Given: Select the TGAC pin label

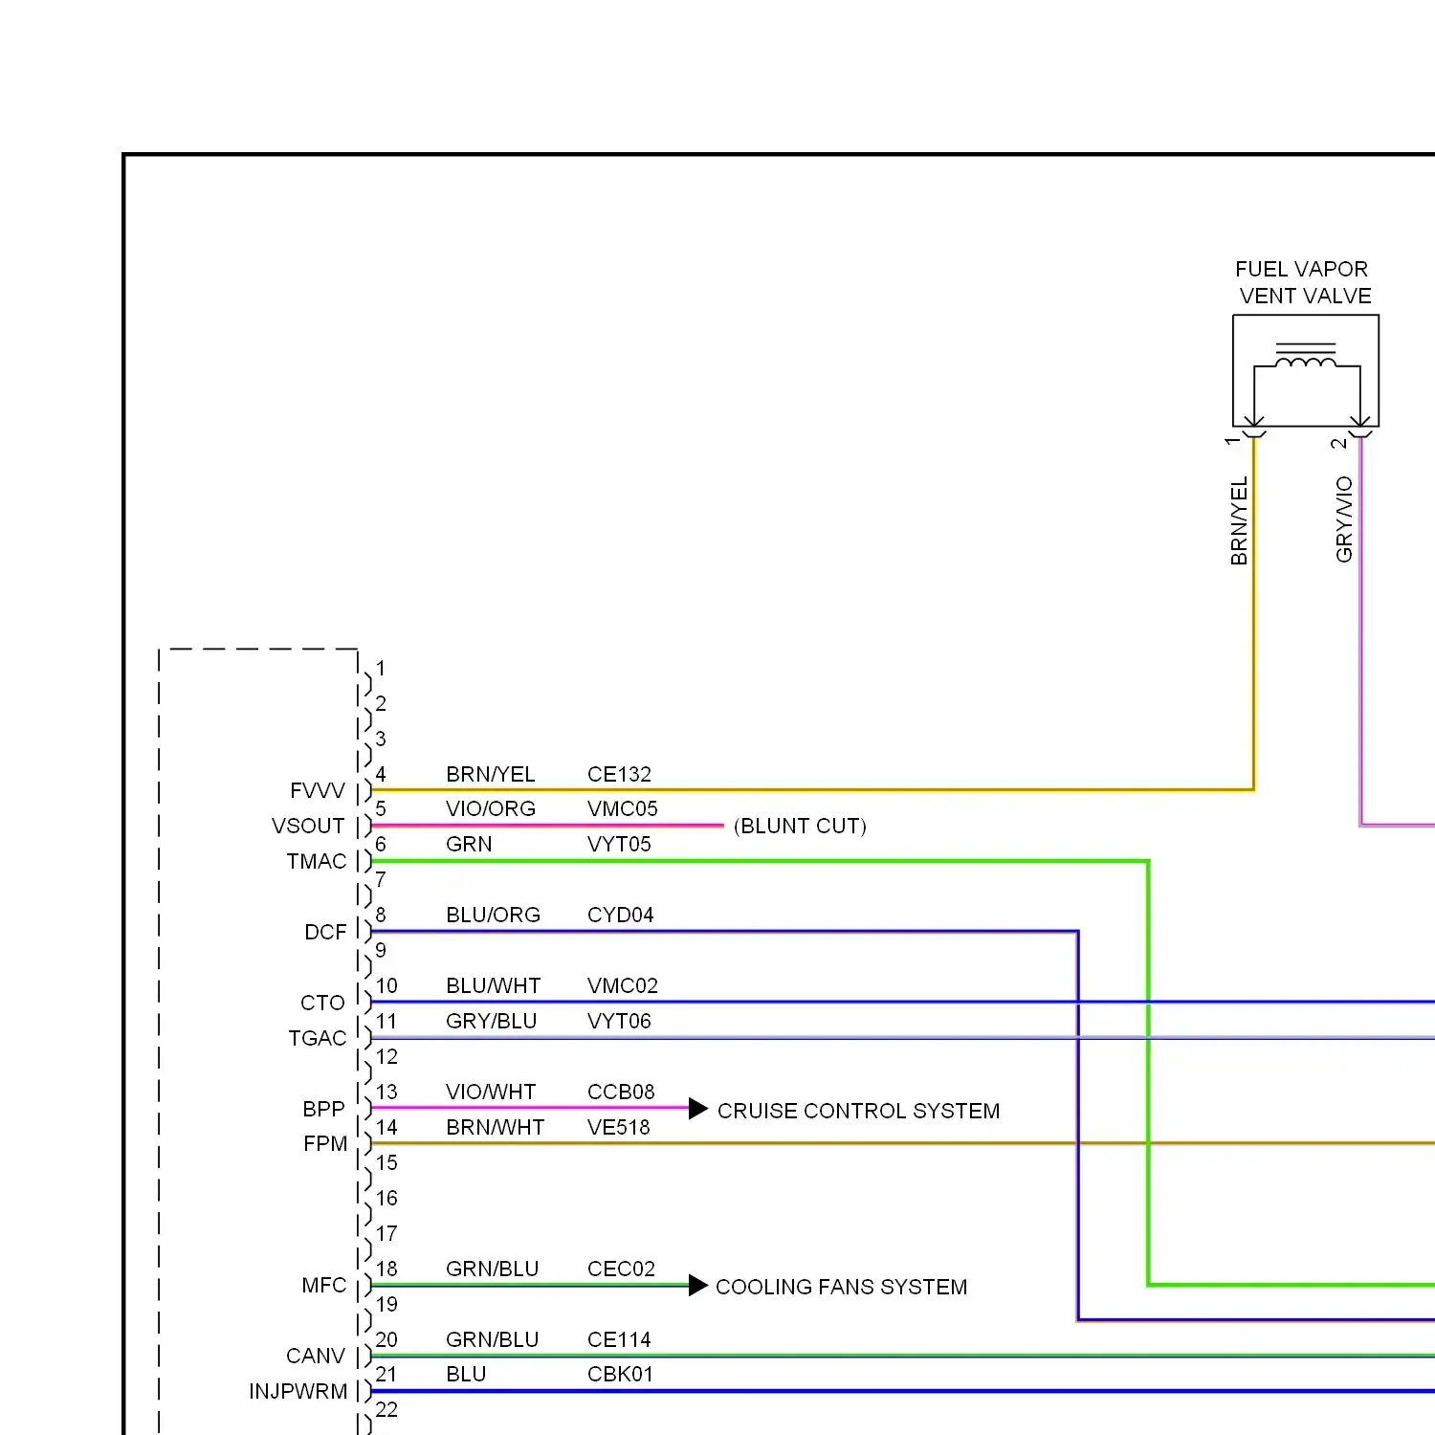Looking at the screenshot, I should point(318,1038).
